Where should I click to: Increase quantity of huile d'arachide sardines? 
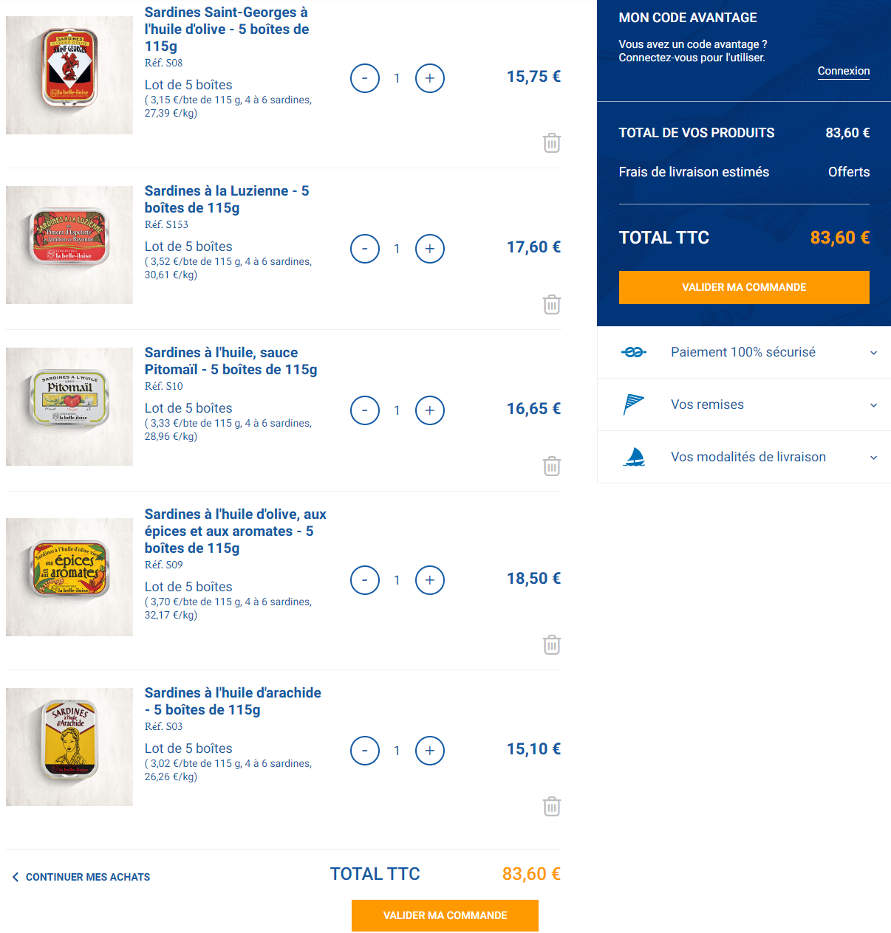pos(430,751)
